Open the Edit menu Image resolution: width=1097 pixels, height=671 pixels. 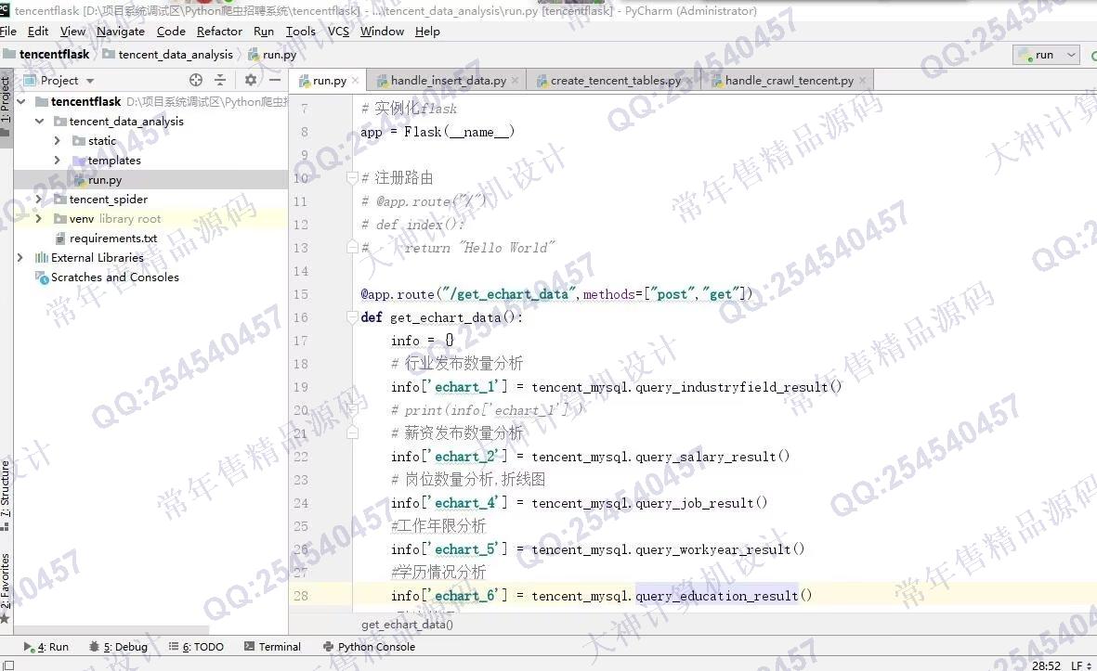[38, 32]
